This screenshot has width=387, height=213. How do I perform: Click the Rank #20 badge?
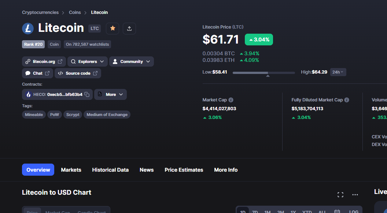tap(33, 44)
